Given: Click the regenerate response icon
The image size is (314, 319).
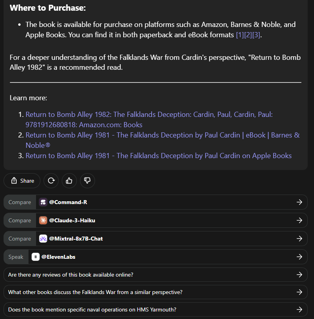Looking at the screenshot, I should (x=51, y=181).
